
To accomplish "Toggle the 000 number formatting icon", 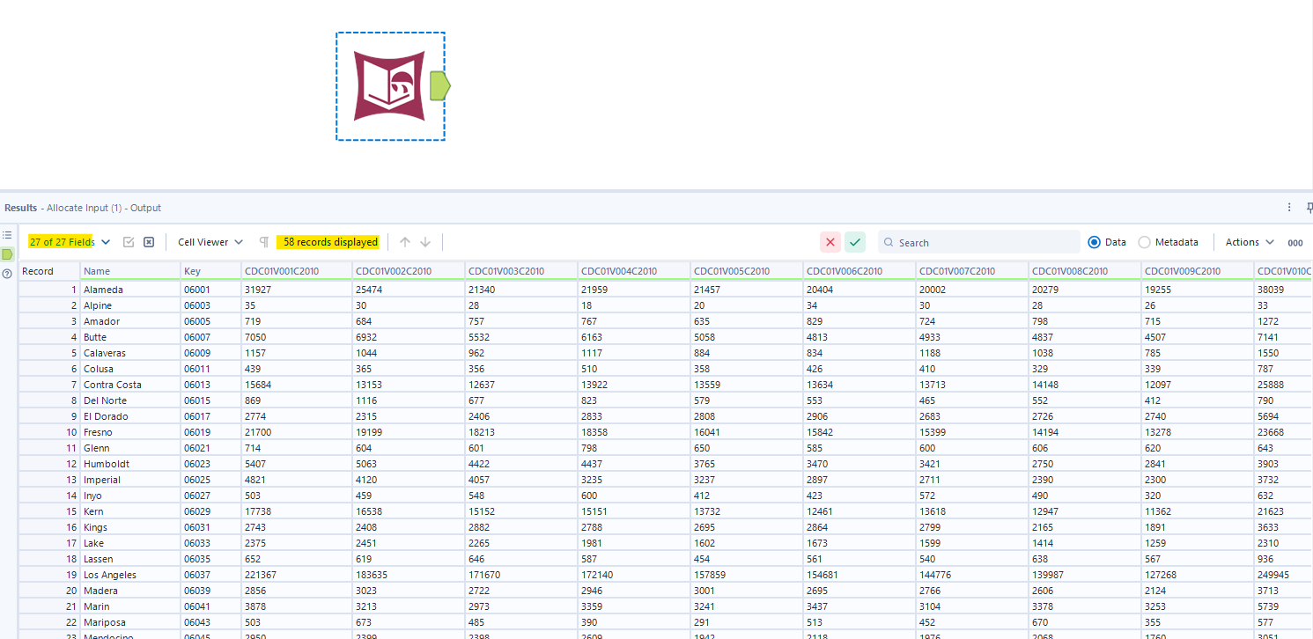I will [x=1295, y=243].
